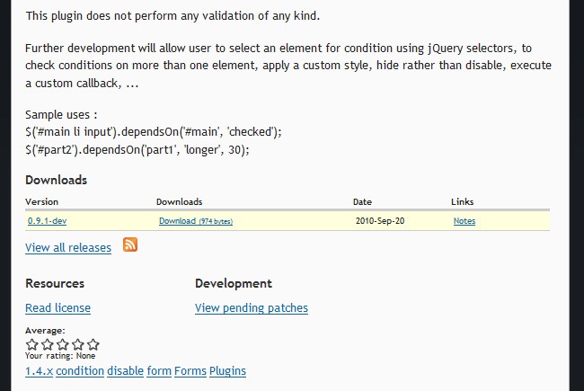This screenshot has height=391, width=584.
Task: Click the RSS feed icon
Action: click(130, 244)
